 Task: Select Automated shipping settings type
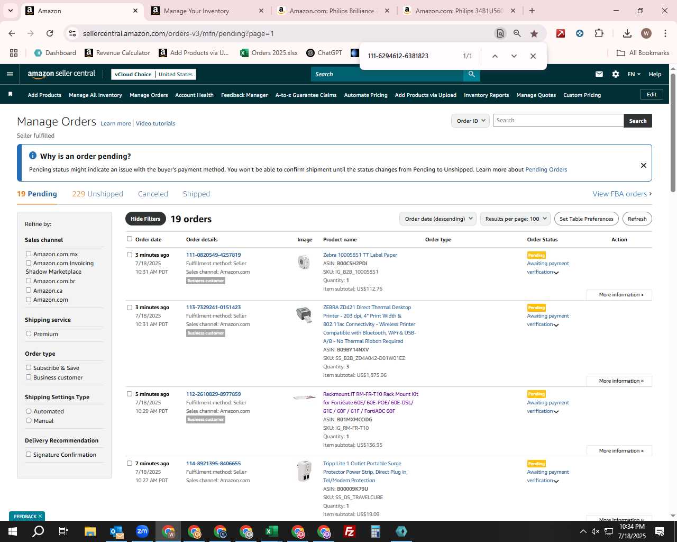point(29,411)
